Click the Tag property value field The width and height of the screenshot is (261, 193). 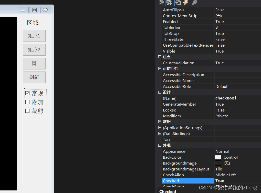(238, 139)
